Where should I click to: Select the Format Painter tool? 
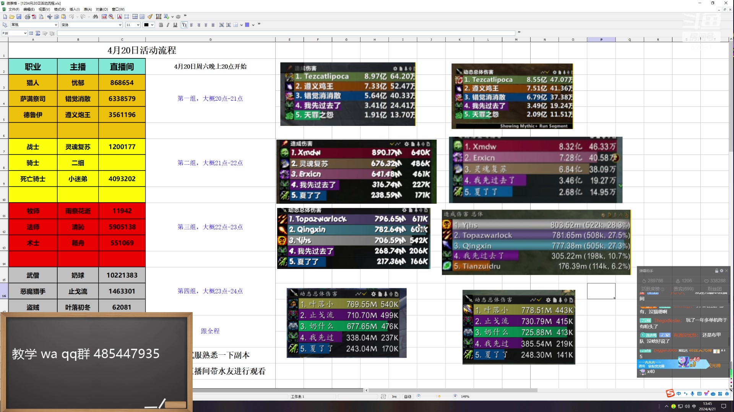(150, 17)
